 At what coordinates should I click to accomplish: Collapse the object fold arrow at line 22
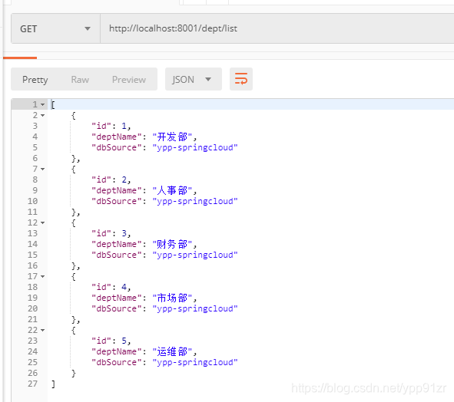tap(43, 330)
